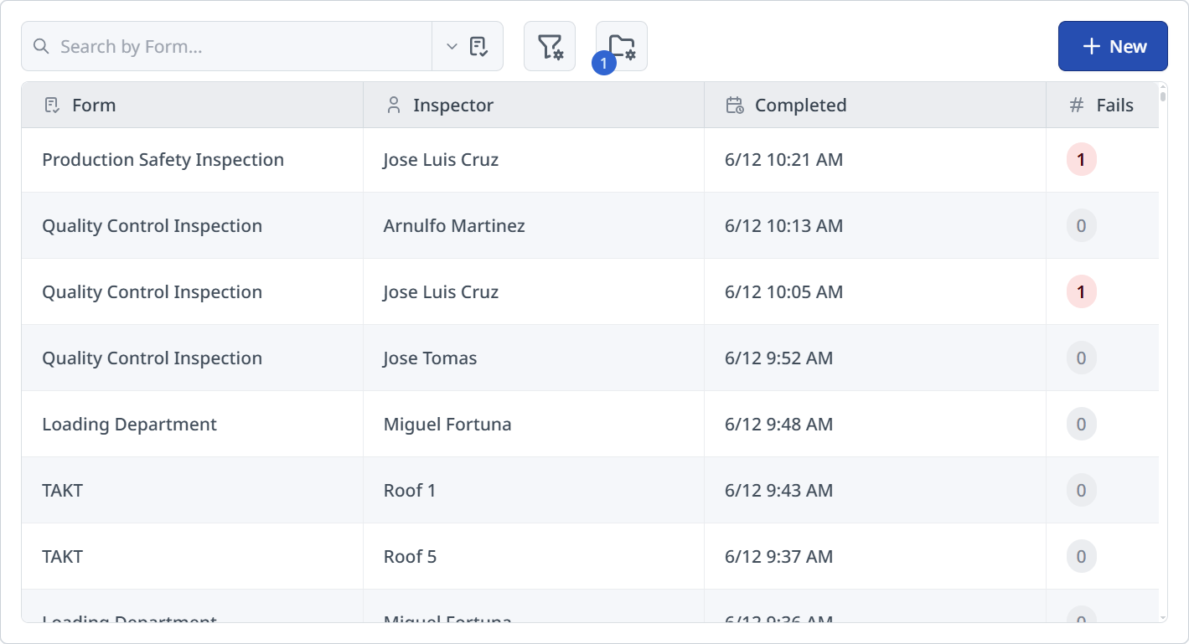Viewport: 1189px width, 644px height.
Task: Open the Production Safety Inspection record
Action: [x=163, y=159]
